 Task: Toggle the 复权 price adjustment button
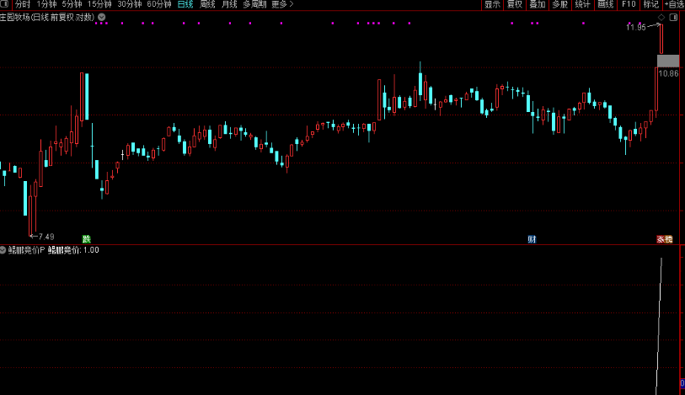coord(515,4)
